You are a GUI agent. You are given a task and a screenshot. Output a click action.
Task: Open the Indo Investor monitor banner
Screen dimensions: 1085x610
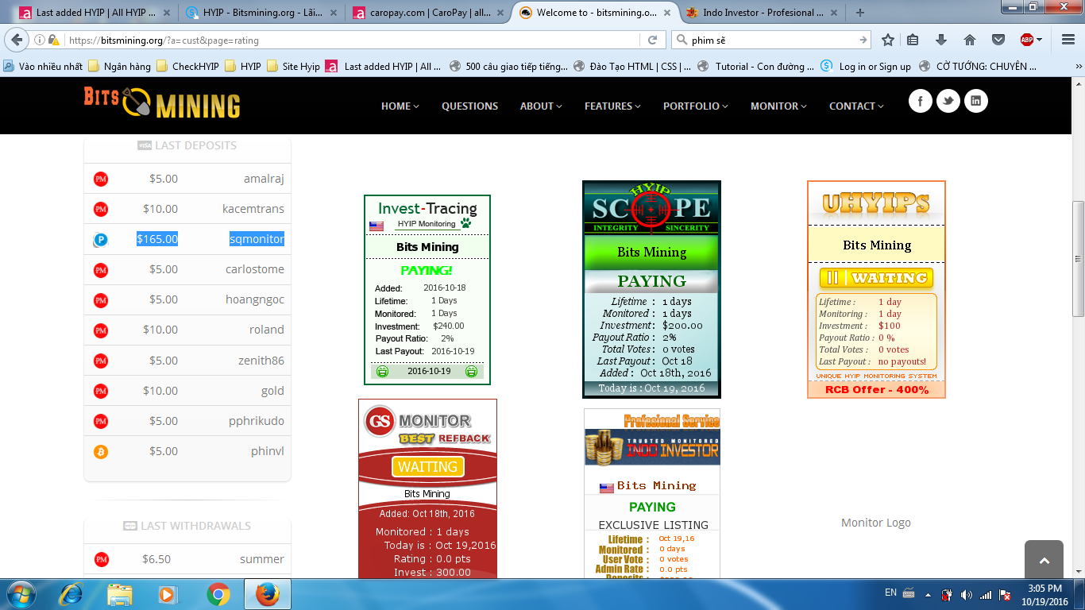click(x=652, y=493)
